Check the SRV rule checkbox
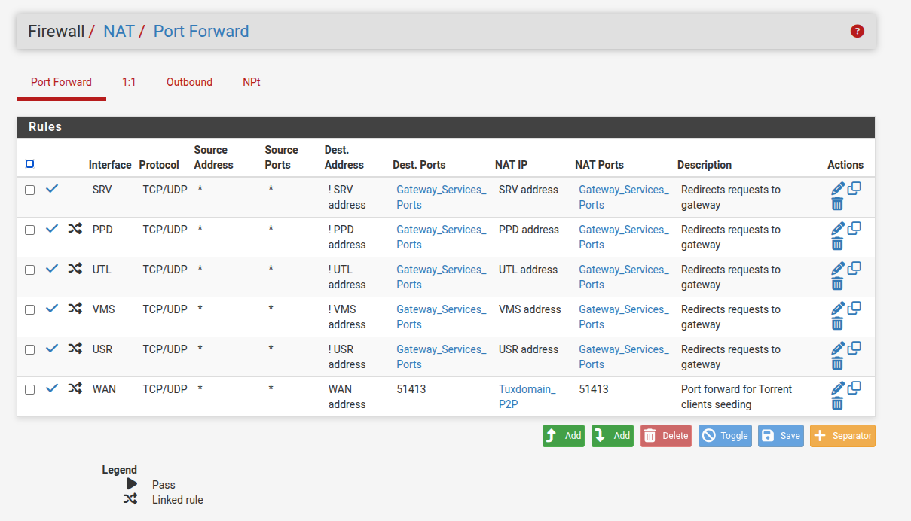The width and height of the screenshot is (911, 521). (30, 190)
